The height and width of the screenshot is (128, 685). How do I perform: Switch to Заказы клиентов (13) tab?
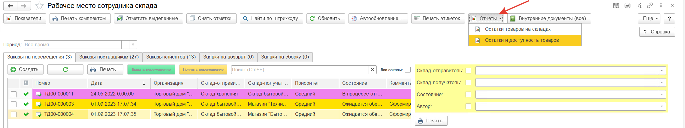[x=171, y=57]
